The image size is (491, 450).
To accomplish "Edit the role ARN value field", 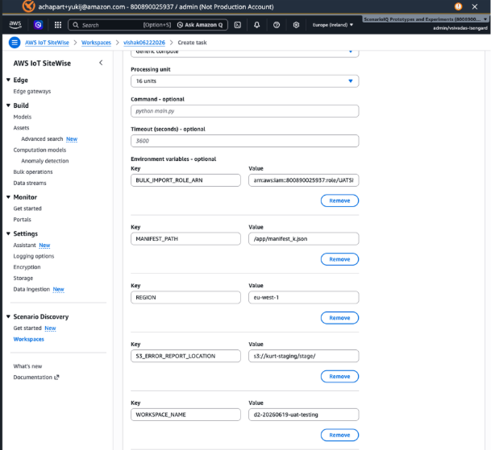I will (304, 180).
